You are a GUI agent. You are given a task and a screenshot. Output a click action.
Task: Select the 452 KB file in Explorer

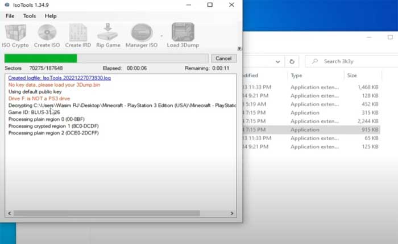(x=311, y=104)
